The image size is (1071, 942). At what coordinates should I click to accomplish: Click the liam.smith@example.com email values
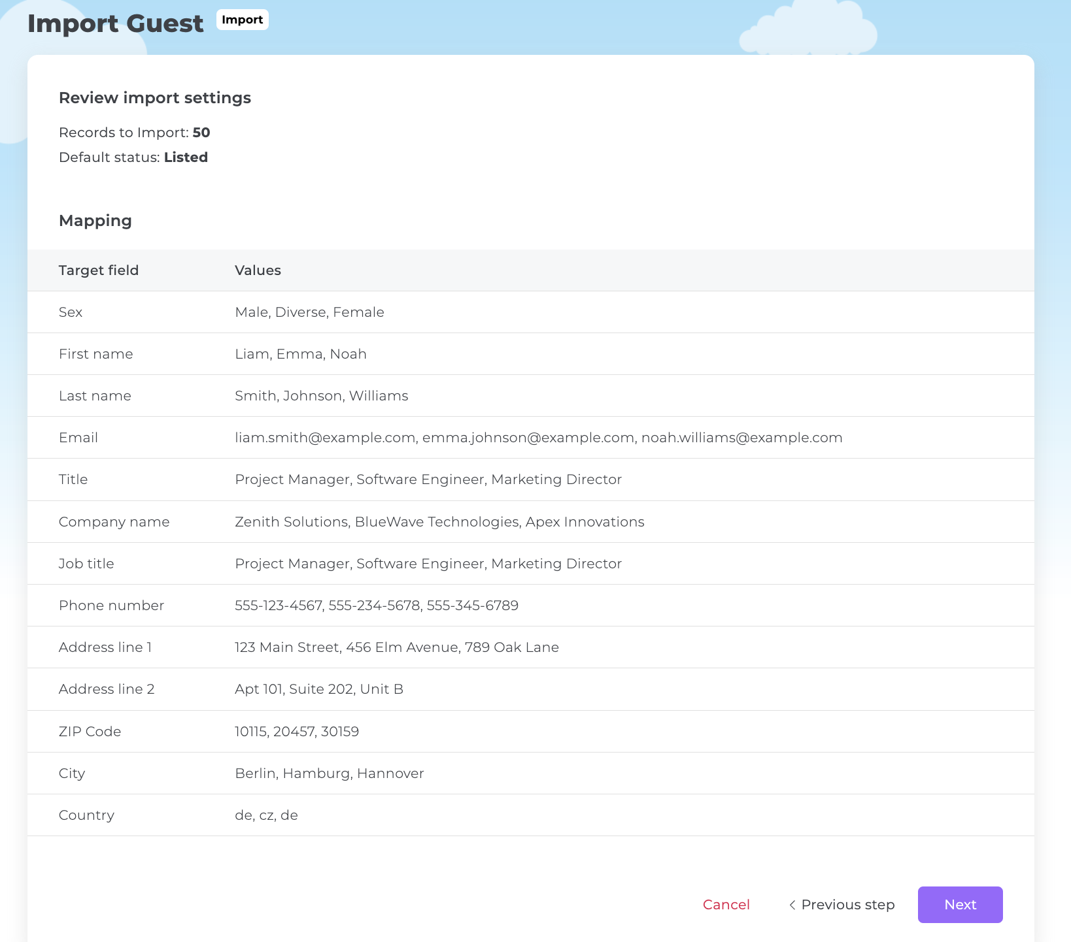(539, 438)
